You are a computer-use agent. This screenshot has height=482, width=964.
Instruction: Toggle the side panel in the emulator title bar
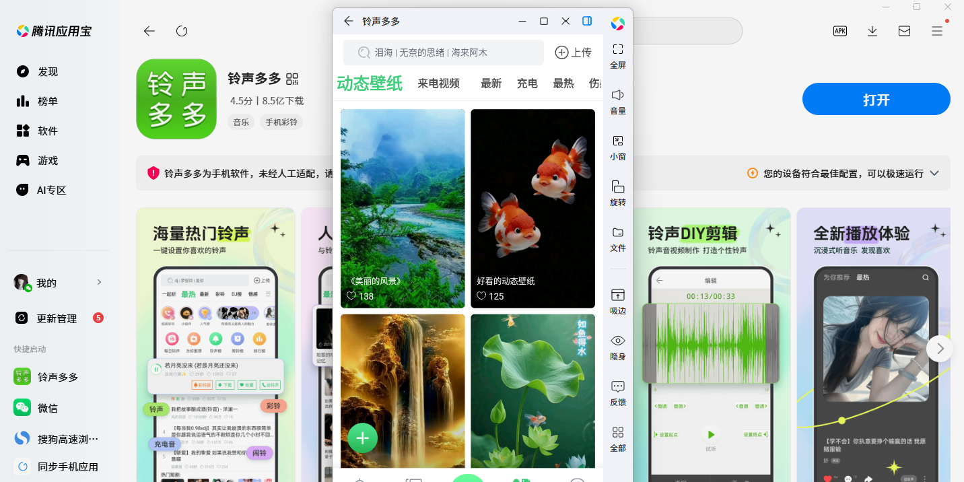coord(587,21)
